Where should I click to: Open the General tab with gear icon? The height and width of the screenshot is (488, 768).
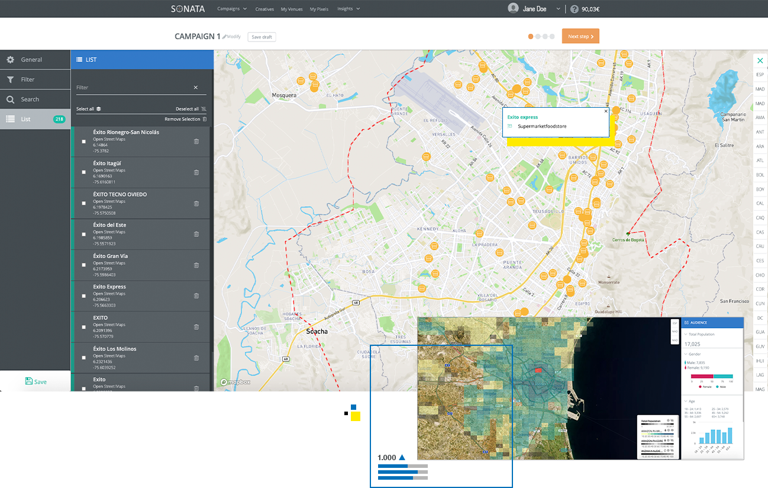(x=35, y=59)
